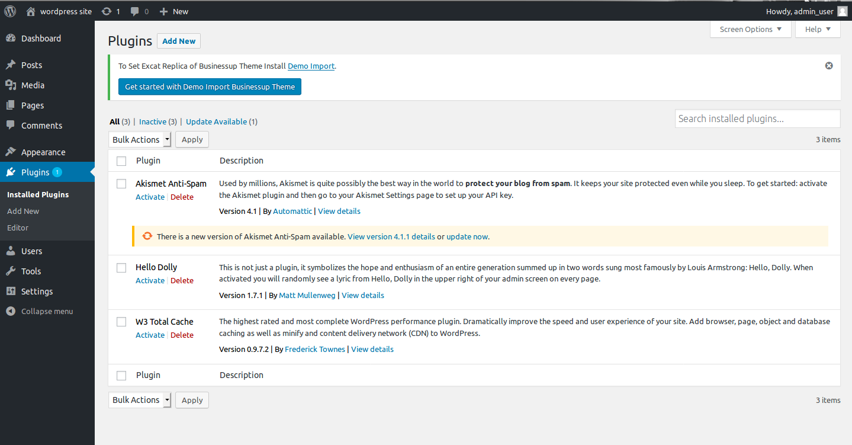Check the W3 Total Cache checkbox
Screen dimensions: 852x445
click(121, 322)
